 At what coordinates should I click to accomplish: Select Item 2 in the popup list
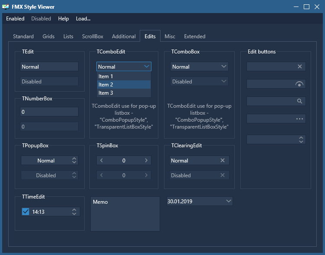(x=124, y=85)
